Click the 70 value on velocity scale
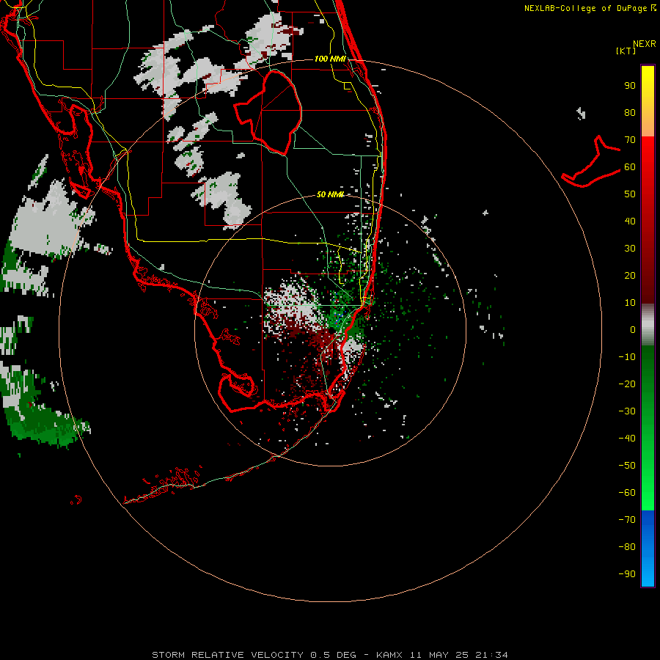The height and width of the screenshot is (660, 660). tap(630, 140)
